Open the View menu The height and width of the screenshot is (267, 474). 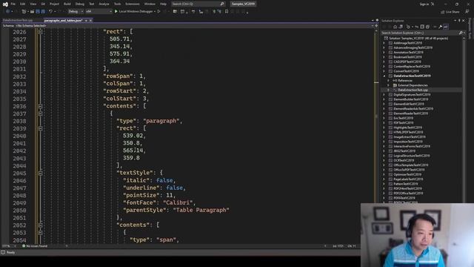[33, 4]
